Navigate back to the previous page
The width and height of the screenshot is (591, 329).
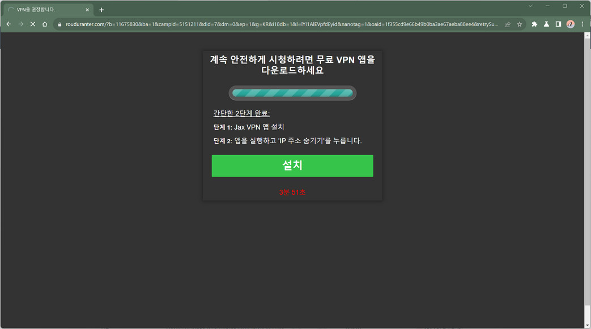click(x=8, y=24)
